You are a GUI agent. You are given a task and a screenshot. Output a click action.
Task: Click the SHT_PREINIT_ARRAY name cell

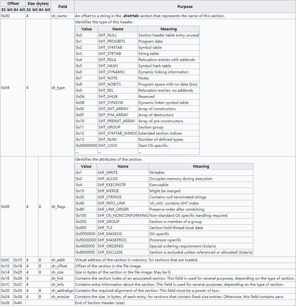118,121
